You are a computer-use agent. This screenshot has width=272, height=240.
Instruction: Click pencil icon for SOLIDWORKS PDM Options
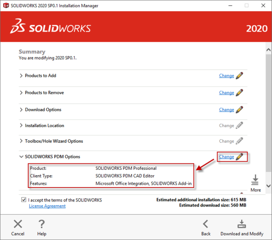click(239, 157)
